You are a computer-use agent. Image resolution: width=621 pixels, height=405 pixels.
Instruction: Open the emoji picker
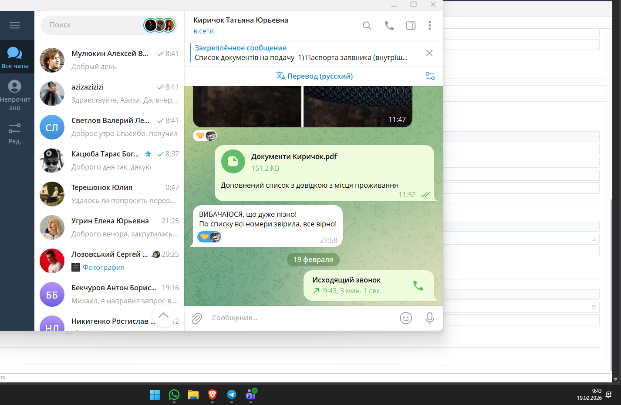click(x=406, y=319)
